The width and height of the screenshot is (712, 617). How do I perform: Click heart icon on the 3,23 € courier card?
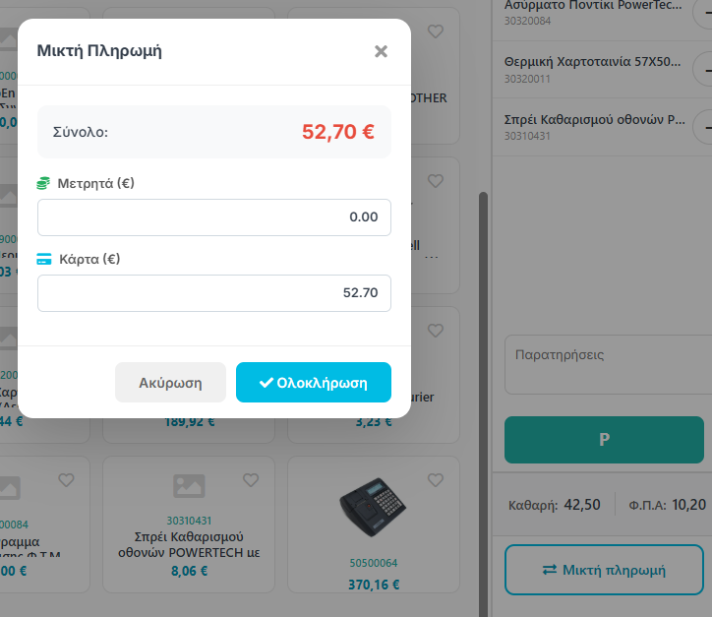[x=435, y=331]
